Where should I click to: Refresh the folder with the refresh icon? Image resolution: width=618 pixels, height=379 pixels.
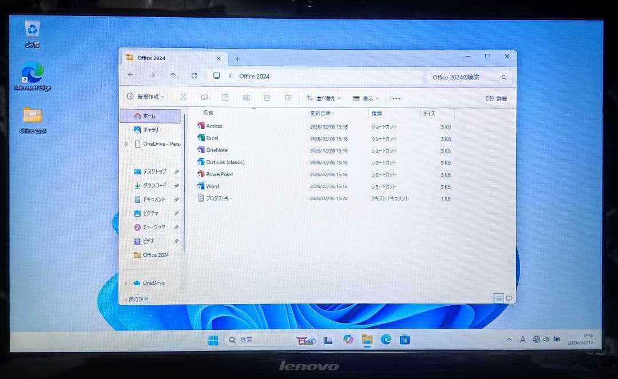194,76
